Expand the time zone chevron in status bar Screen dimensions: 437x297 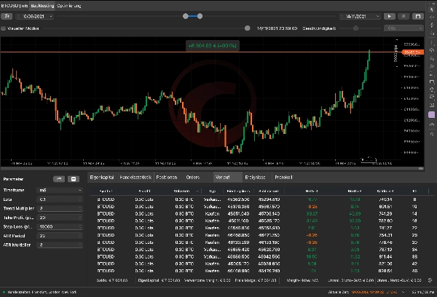point(403,292)
